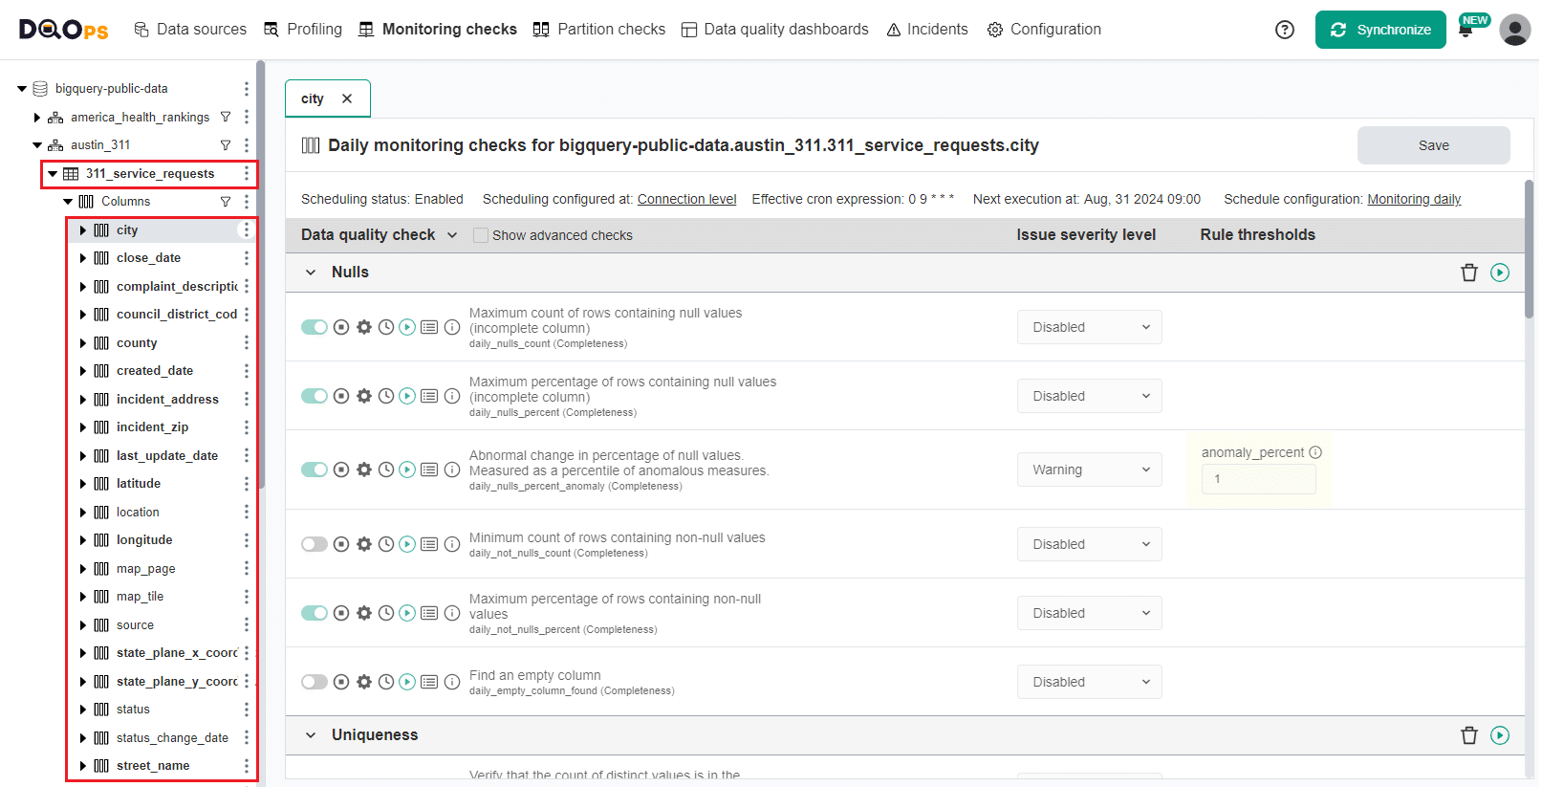Open three-dot menu for bigquery-public-data connection
This screenshot has width=1541, height=787.
247,89
